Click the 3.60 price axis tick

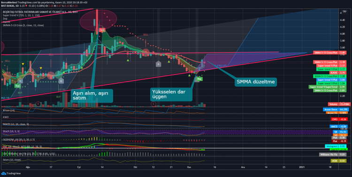pyautogui.click(x=343, y=48)
